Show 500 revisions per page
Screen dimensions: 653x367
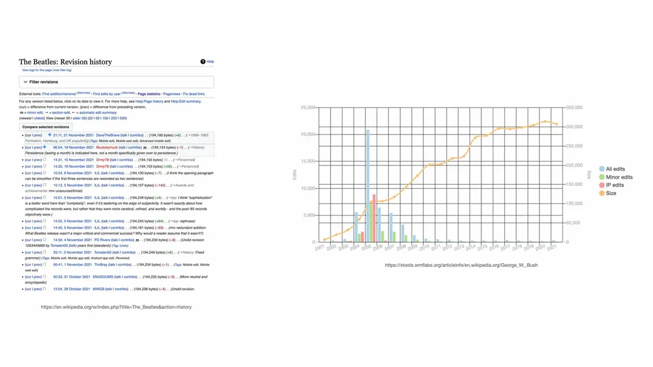coord(123,118)
